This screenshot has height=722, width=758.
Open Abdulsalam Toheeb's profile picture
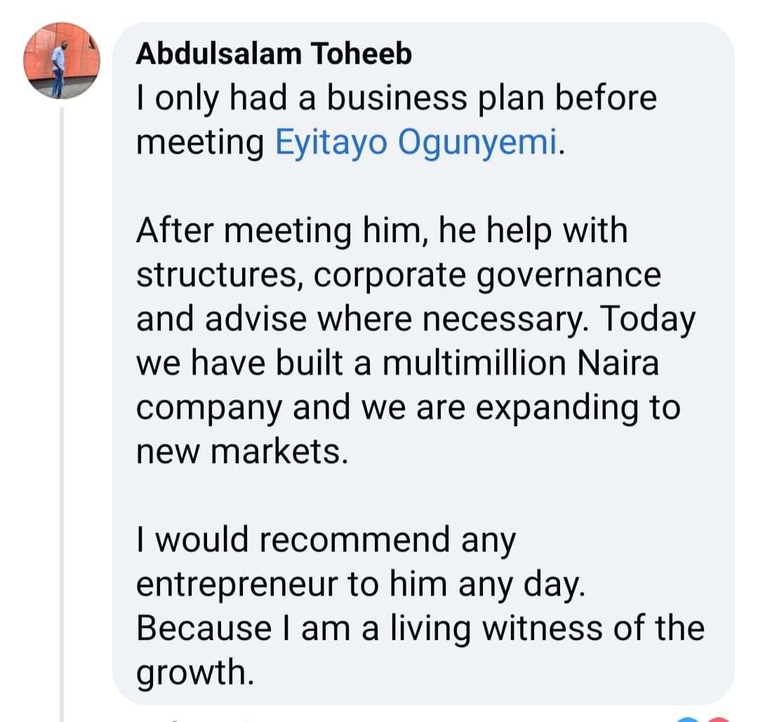pos(62,61)
